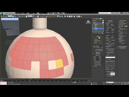The height and width of the screenshot is (97, 129).
Task: Open the Modifier List dropdown
Action: [x=98, y=22]
